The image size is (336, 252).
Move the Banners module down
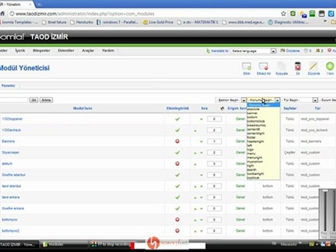[201, 141]
